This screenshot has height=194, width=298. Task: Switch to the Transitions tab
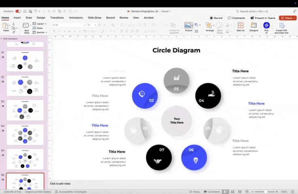[57, 18]
